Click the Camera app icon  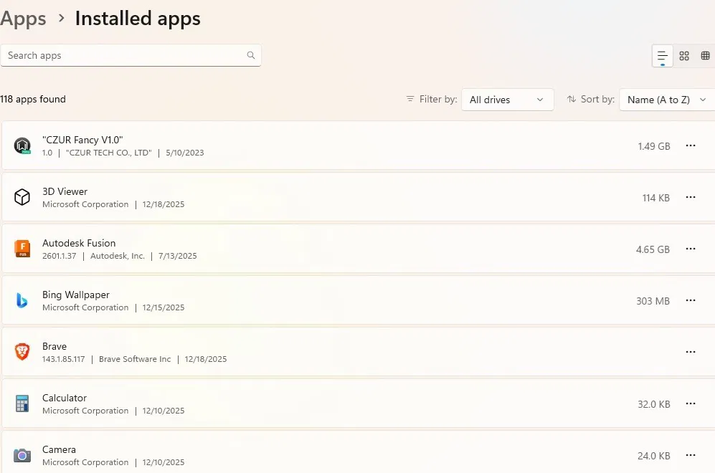click(22, 455)
